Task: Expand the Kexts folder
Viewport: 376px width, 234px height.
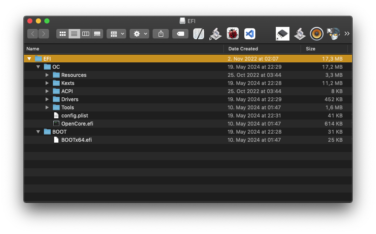Action: tap(47, 83)
